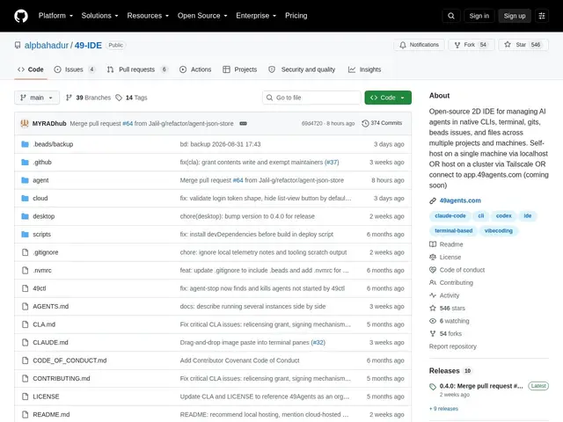Open the main branch selector dropdown
Image resolution: width=563 pixels, height=422 pixels.
click(x=37, y=98)
